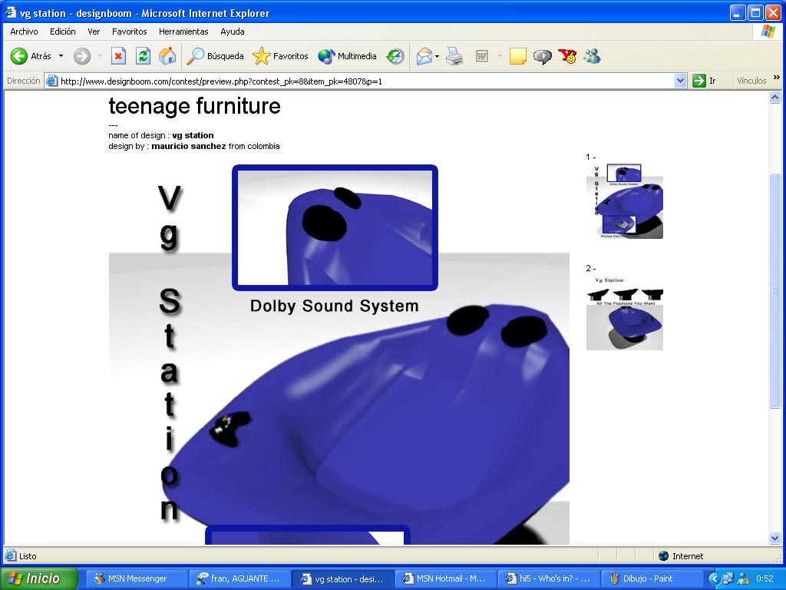Expand the Vínculos links chevron

click(x=776, y=78)
